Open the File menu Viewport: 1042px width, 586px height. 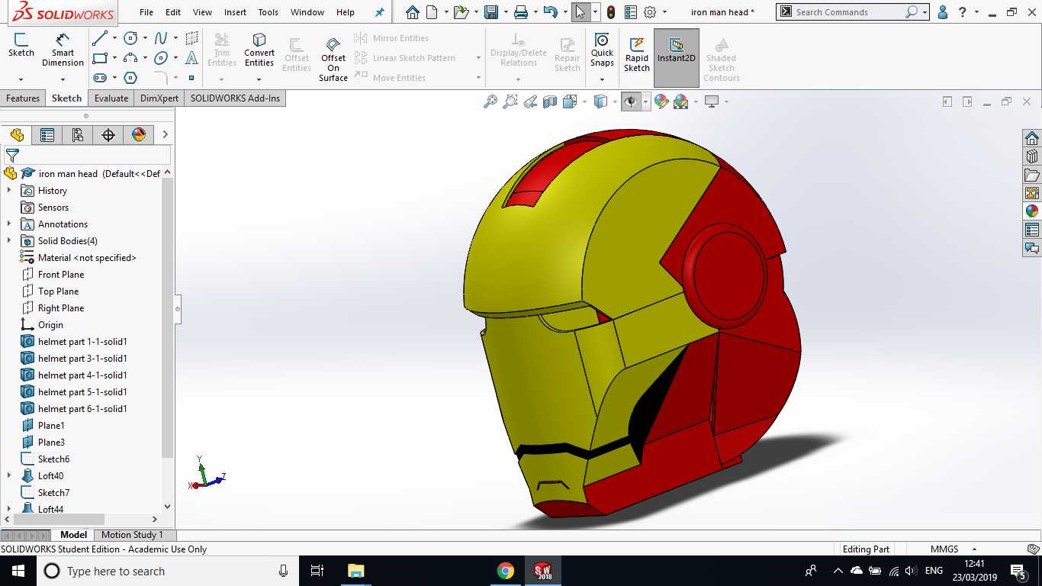click(x=146, y=12)
